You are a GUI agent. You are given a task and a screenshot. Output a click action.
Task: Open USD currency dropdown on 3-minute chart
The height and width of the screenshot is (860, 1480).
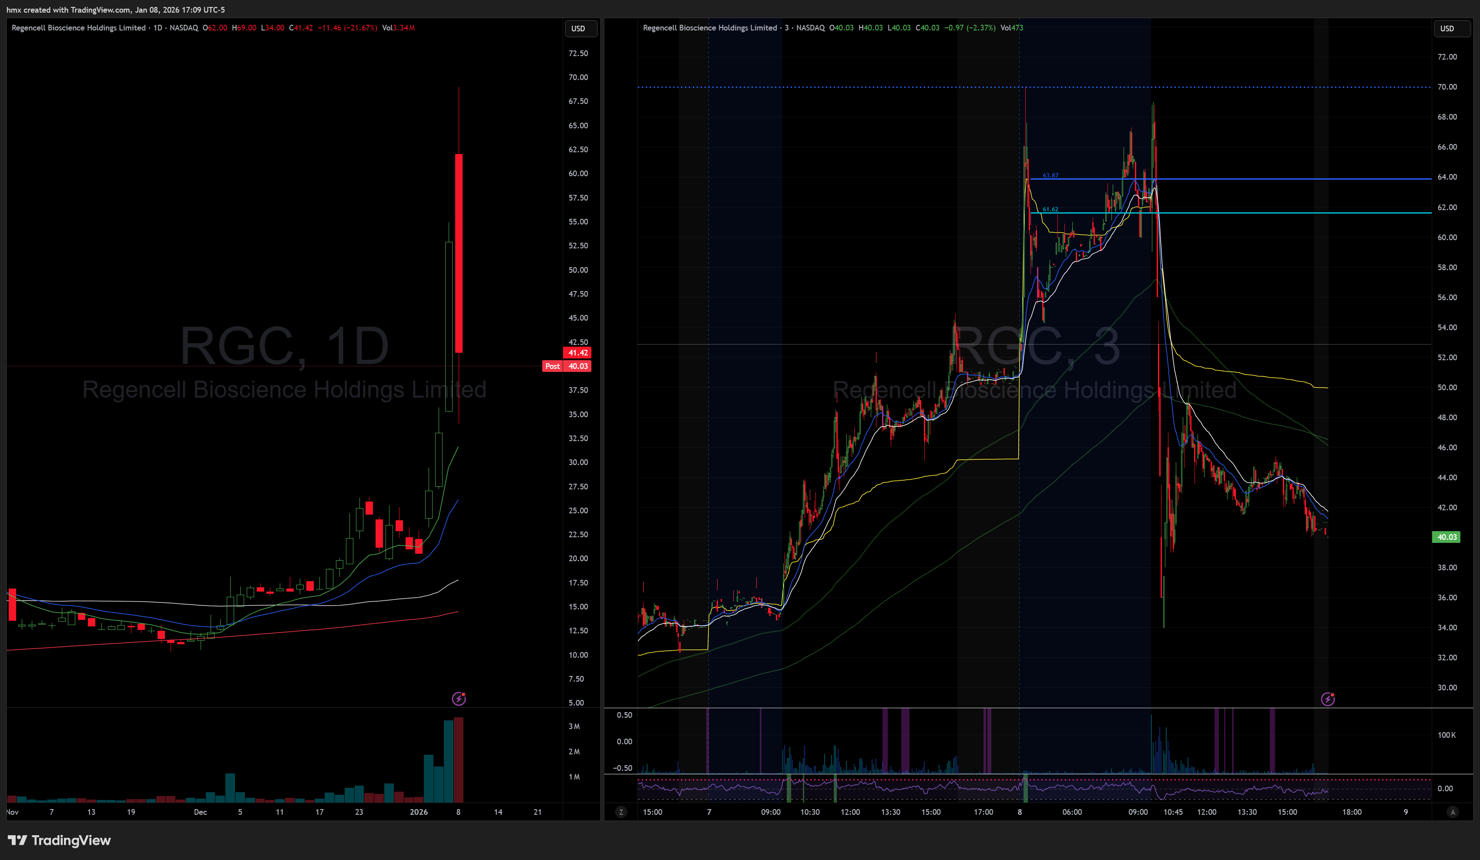(x=1449, y=28)
